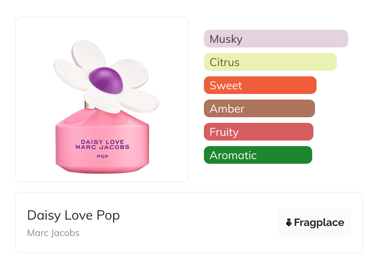Click the purple center of the daisy cap
378x268 pixels.
[106, 80]
